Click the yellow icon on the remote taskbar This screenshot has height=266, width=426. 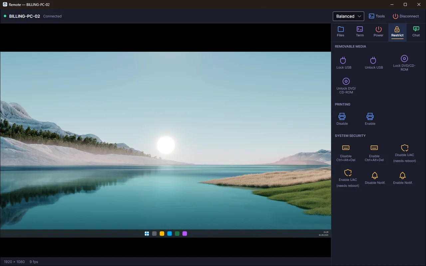(162, 234)
